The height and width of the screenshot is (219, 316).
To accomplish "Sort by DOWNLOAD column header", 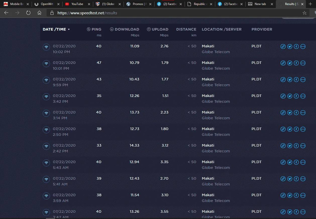I will pyautogui.click(x=125, y=29).
